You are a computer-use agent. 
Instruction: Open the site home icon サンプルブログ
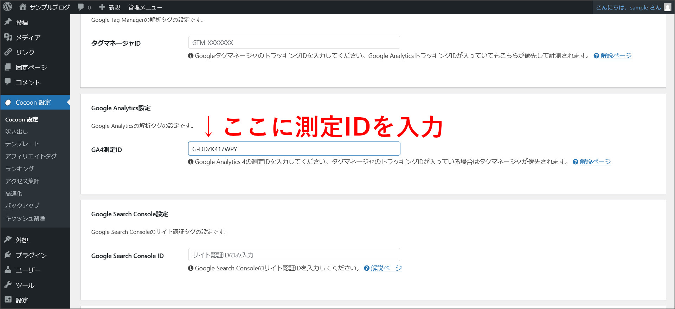23,7
